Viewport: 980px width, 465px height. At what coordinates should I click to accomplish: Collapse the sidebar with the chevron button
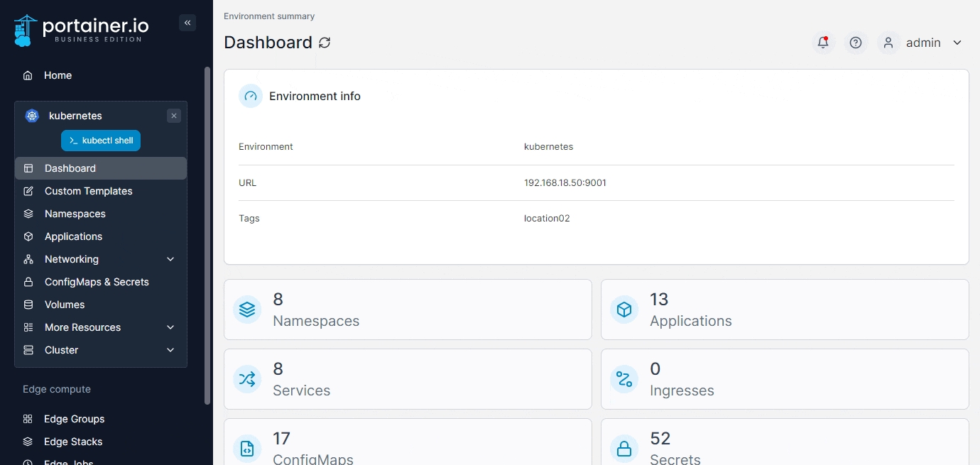click(187, 23)
